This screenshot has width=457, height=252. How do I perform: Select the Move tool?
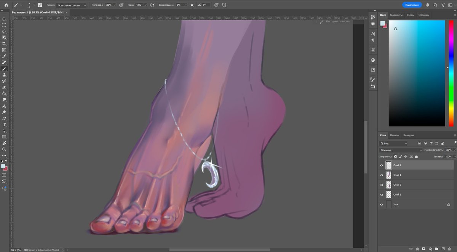[4, 19]
